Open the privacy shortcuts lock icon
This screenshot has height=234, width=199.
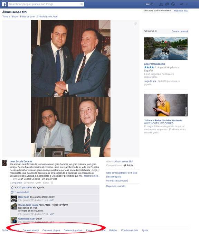coord(181,4)
